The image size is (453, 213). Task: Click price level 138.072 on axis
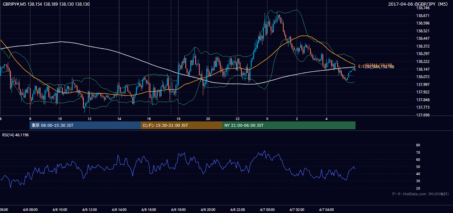coord(423,77)
